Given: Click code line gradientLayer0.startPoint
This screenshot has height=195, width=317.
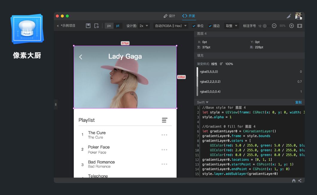Looking at the screenshot, I should pyautogui.click(x=248, y=164).
